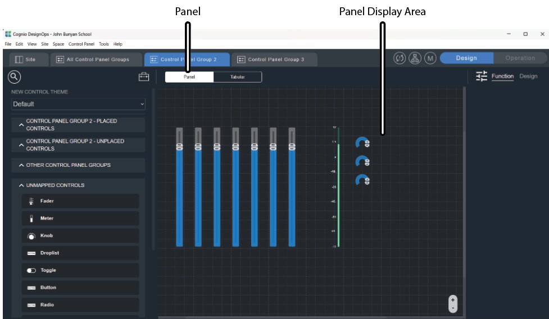This screenshot has height=319, width=549.
Task: Click the first fader on the panel
Action: point(180,187)
